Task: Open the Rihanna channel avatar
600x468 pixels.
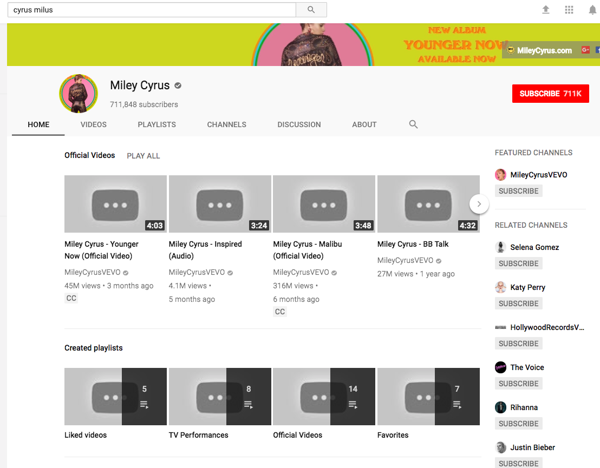Action: pos(501,407)
